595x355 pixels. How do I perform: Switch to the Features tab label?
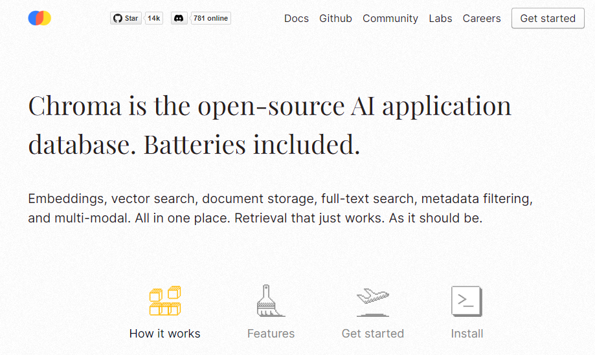pyautogui.click(x=271, y=334)
